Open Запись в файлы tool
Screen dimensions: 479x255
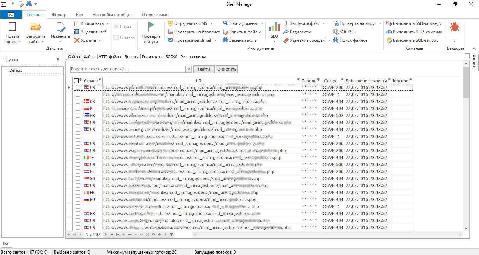[x=242, y=32]
